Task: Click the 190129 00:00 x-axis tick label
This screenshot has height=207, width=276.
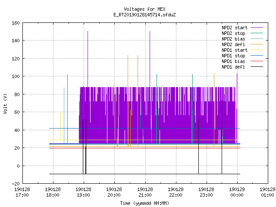Action: coord(237,192)
